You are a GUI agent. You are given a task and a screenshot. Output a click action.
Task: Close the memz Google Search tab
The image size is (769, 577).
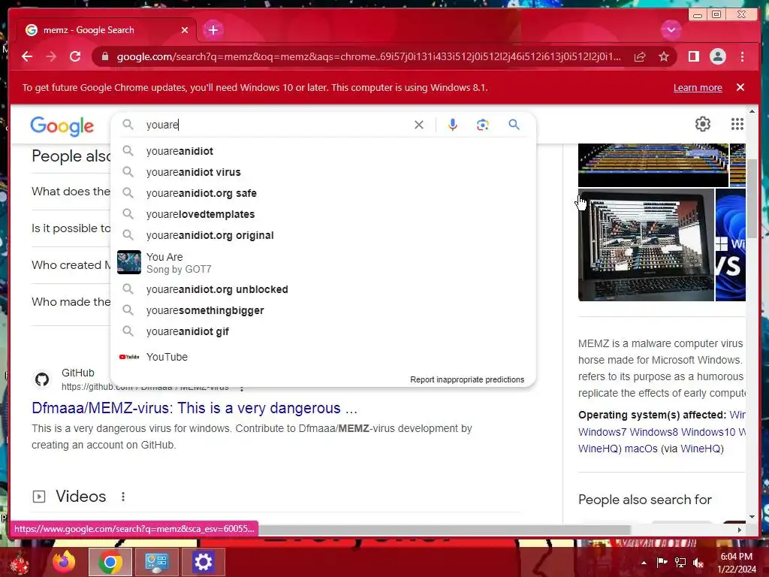185,30
